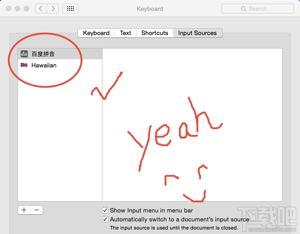This screenshot has width=300, height=234.
Task: Go forward with the right arrow button
Action: pyautogui.click(x=53, y=9)
